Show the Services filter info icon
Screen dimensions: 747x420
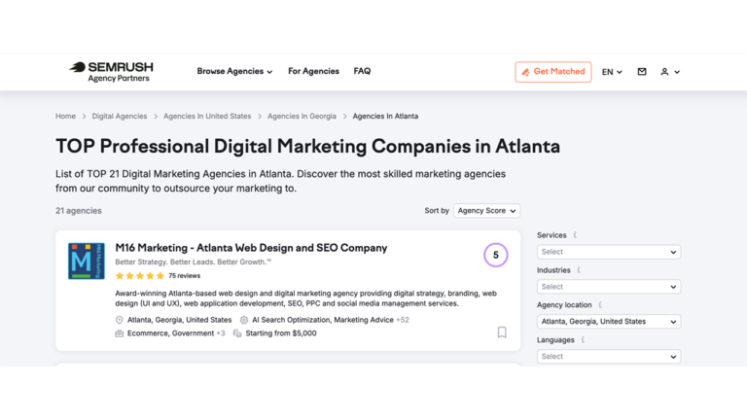point(575,235)
